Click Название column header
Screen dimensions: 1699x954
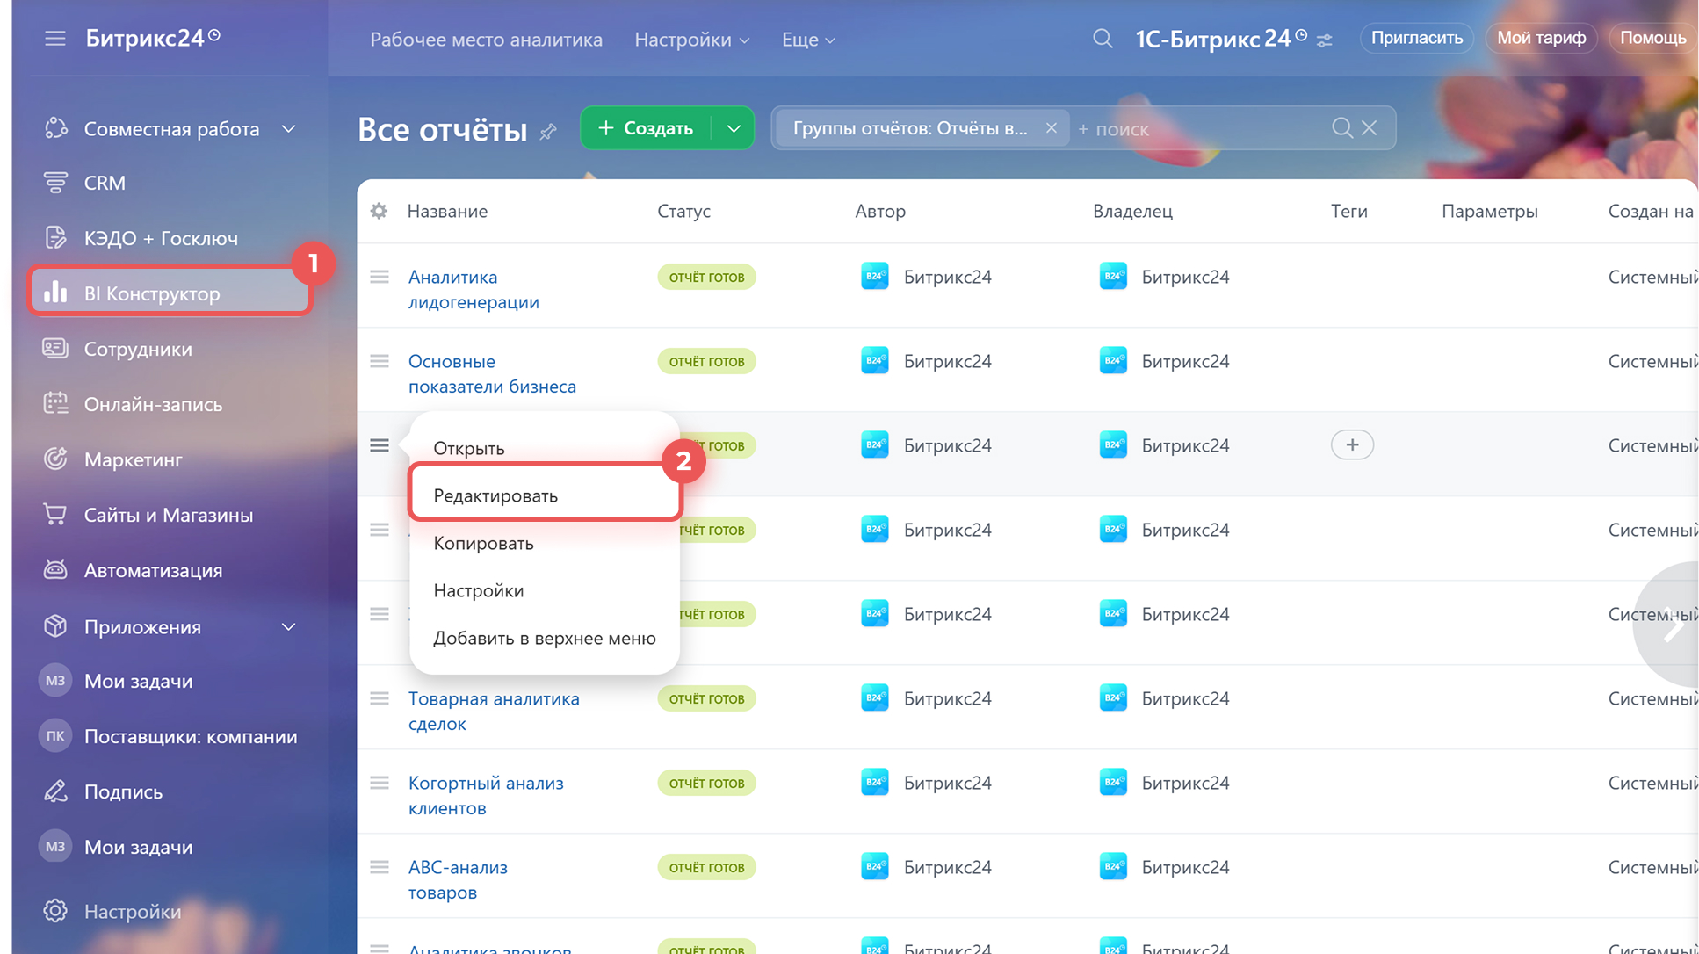coord(447,211)
